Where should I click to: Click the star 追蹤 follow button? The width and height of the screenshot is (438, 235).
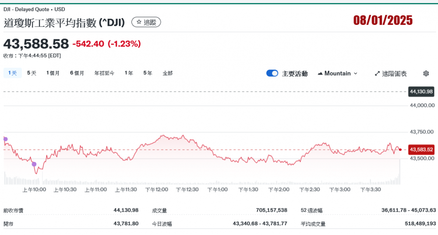(146, 22)
